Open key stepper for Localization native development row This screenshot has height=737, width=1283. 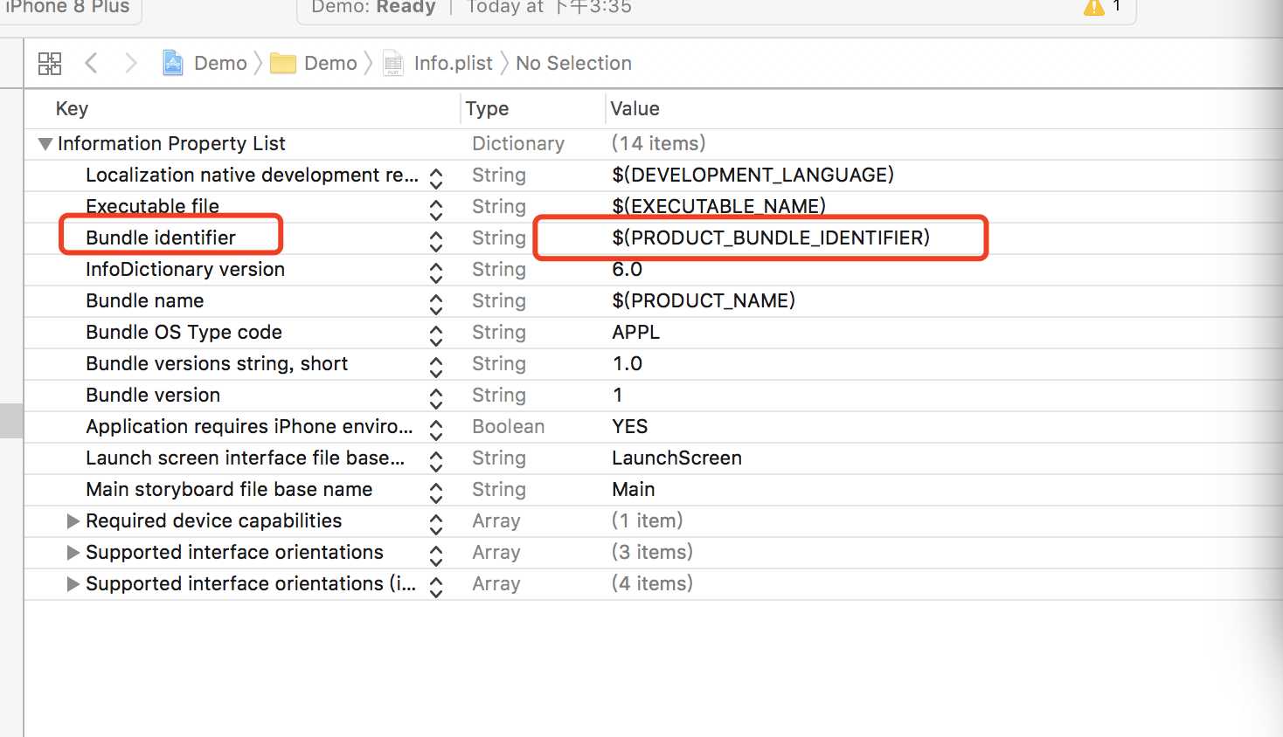(436, 178)
